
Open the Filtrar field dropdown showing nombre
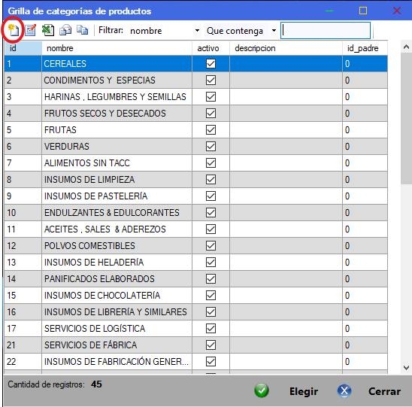tap(197, 31)
